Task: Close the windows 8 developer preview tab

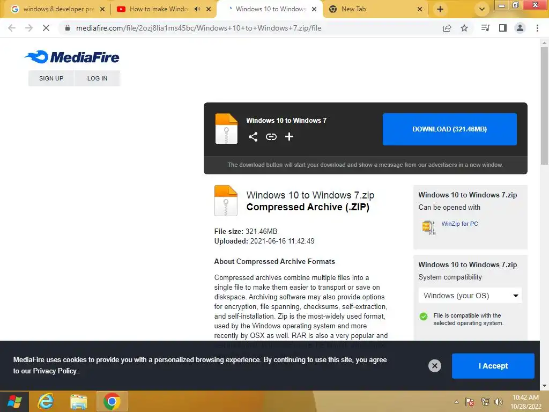Action: [102, 9]
